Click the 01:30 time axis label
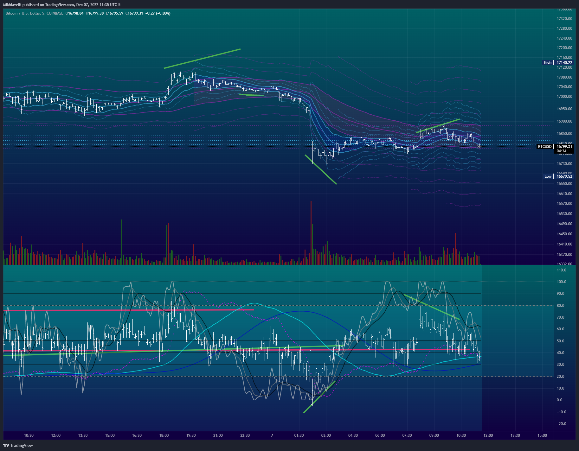Image resolution: width=579 pixels, height=451 pixels. pos(299,435)
